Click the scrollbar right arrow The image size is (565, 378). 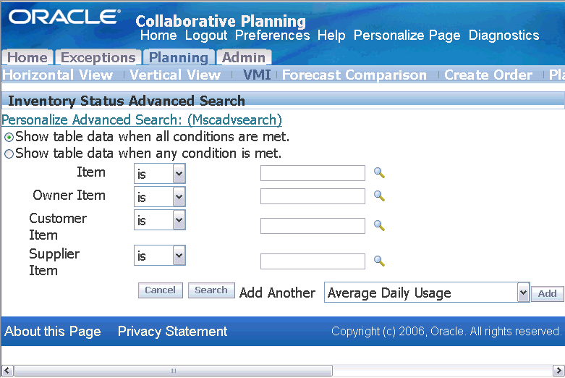558,371
